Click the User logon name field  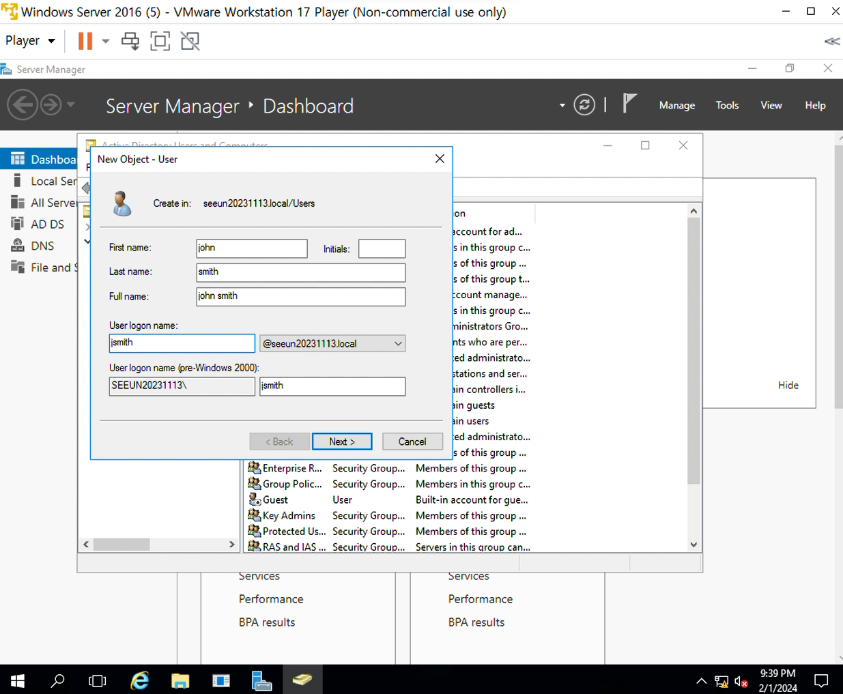[182, 343]
